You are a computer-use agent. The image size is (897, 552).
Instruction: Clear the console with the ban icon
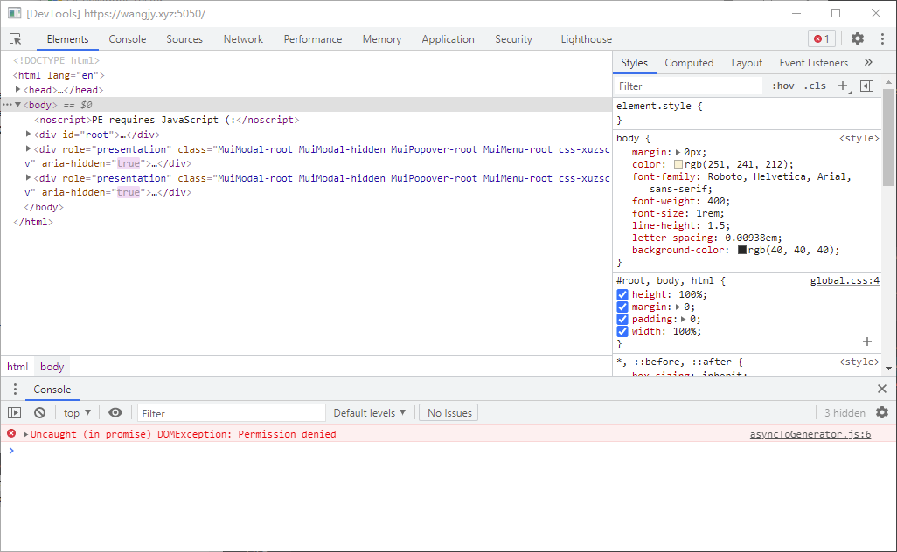pos(39,412)
